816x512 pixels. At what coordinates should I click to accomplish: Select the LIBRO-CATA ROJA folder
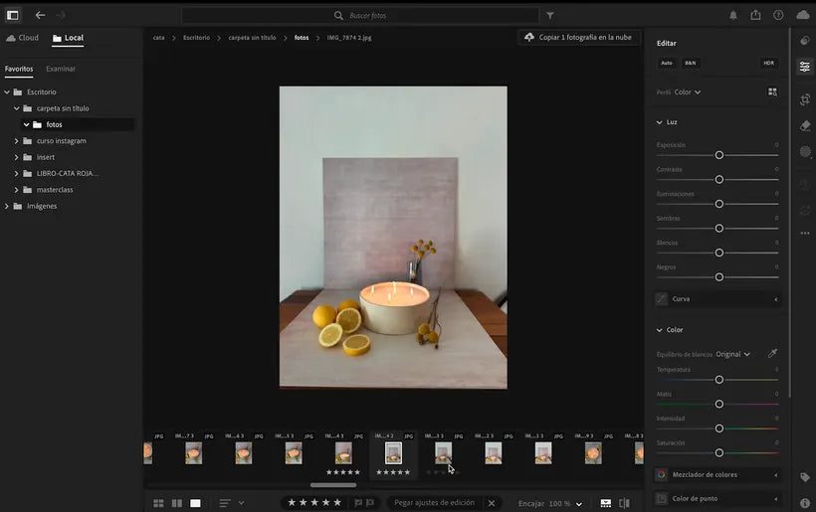tap(67, 173)
